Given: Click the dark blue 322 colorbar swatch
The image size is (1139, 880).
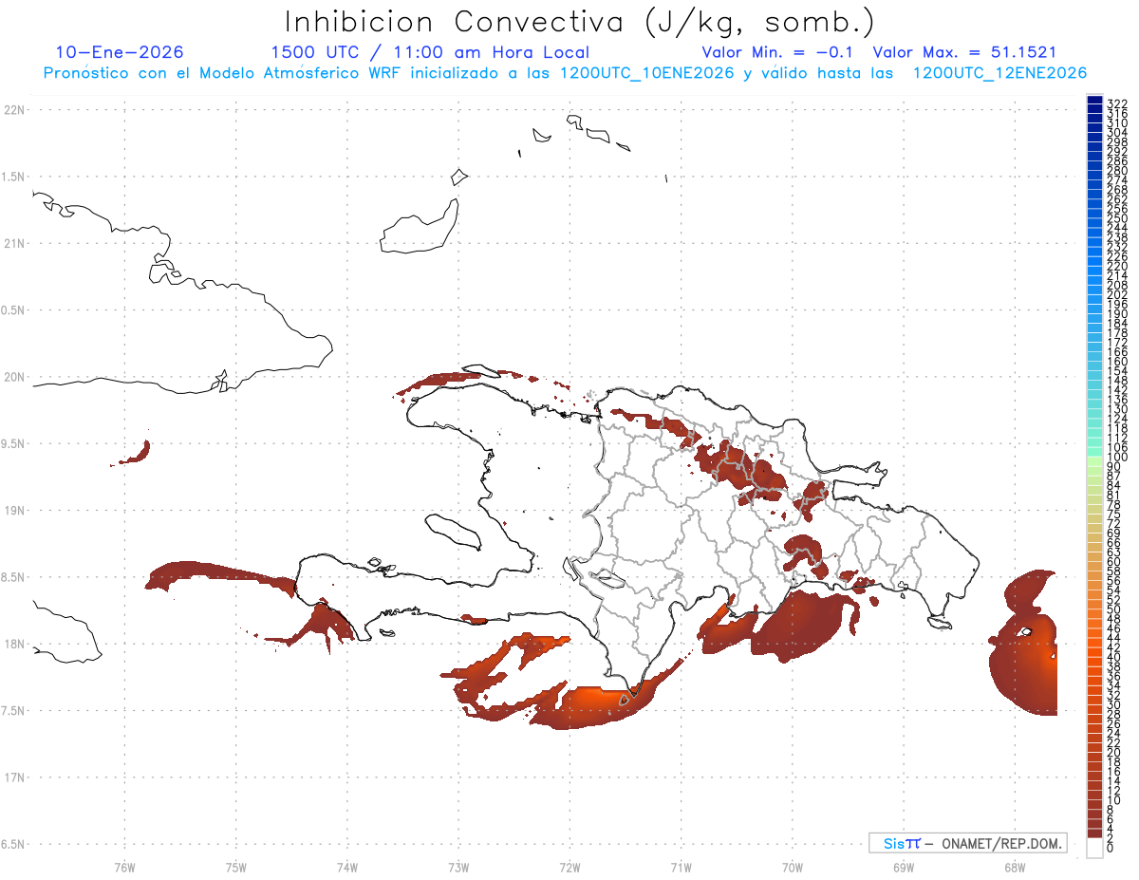Looking at the screenshot, I should [1094, 101].
